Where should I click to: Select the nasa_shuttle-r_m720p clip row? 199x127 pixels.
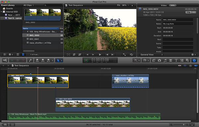43,43
